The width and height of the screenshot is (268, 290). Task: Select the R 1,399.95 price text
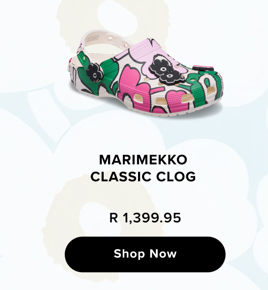[145, 218]
